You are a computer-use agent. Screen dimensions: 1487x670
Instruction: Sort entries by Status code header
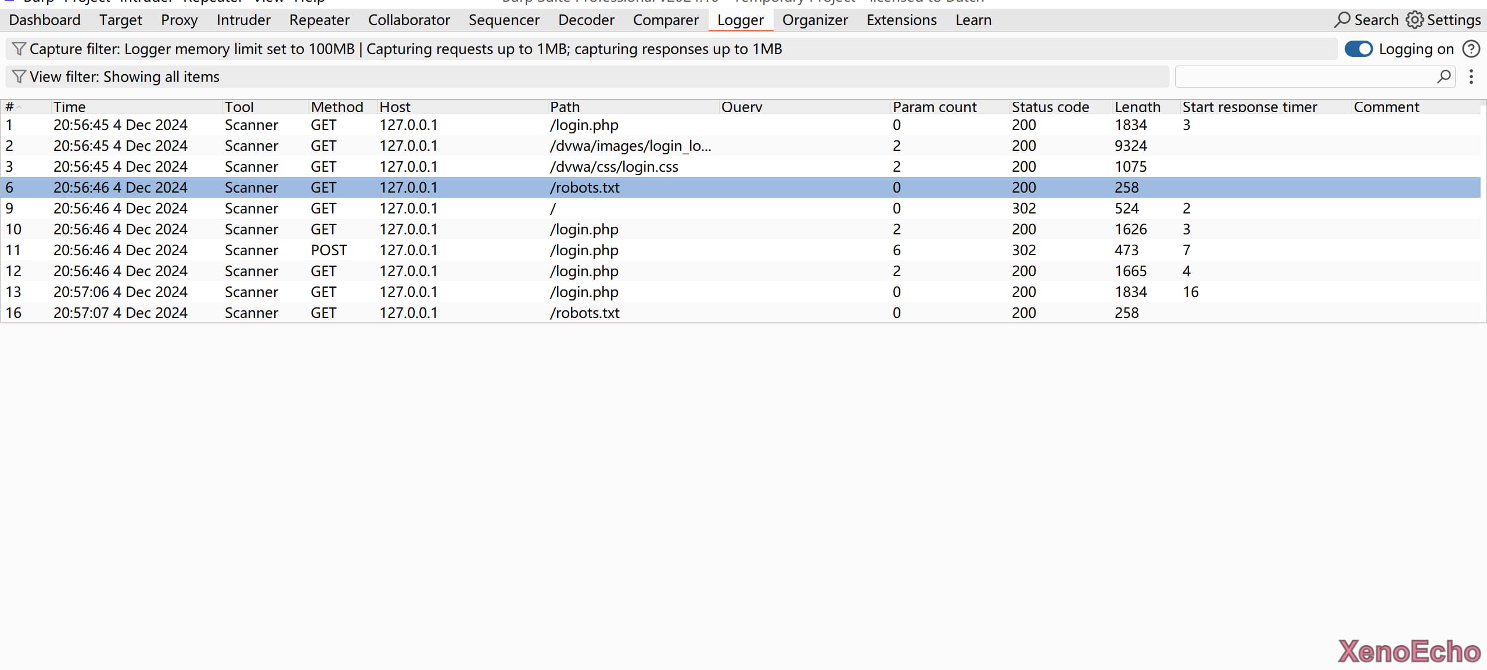pyautogui.click(x=1050, y=107)
